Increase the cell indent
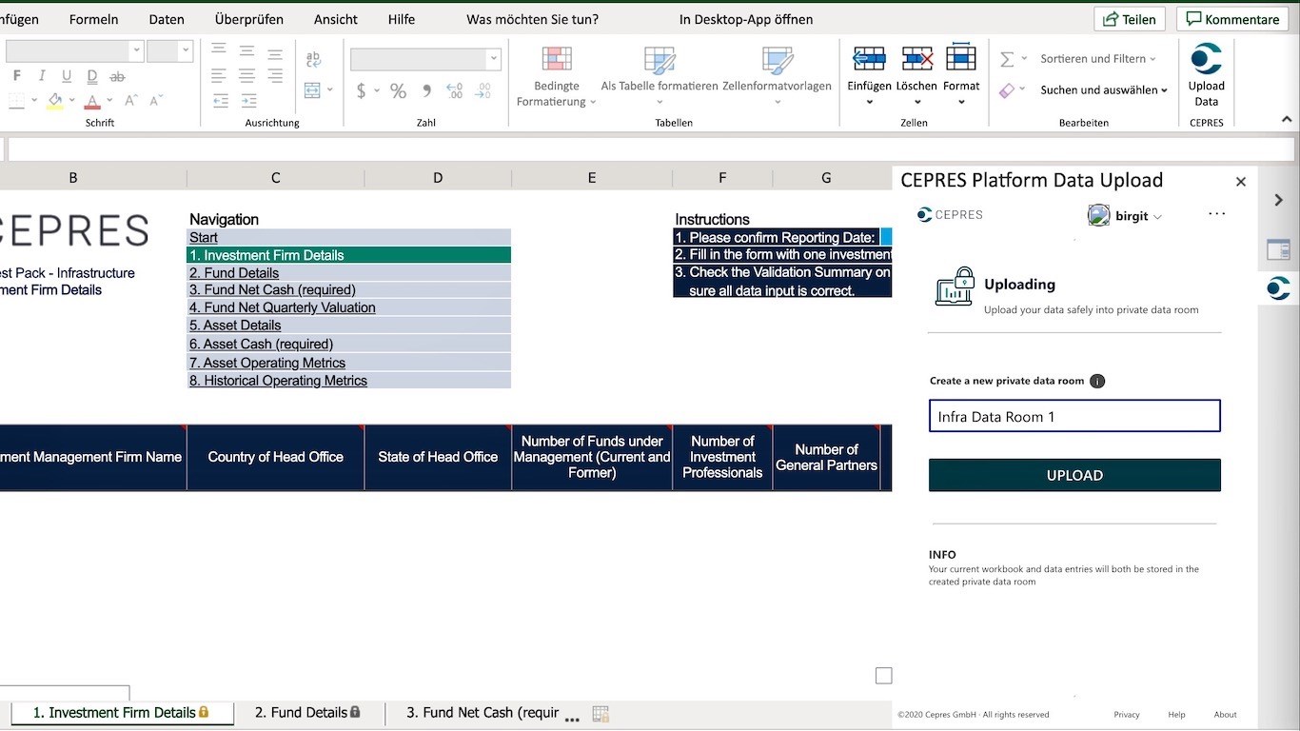Image resolution: width=1300 pixels, height=731 pixels. pyautogui.click(x=248, y=100)
